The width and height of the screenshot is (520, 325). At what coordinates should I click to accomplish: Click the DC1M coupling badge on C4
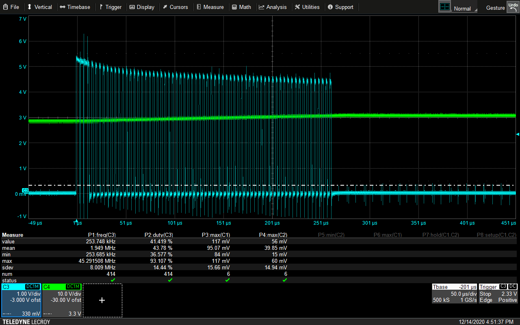73,287
